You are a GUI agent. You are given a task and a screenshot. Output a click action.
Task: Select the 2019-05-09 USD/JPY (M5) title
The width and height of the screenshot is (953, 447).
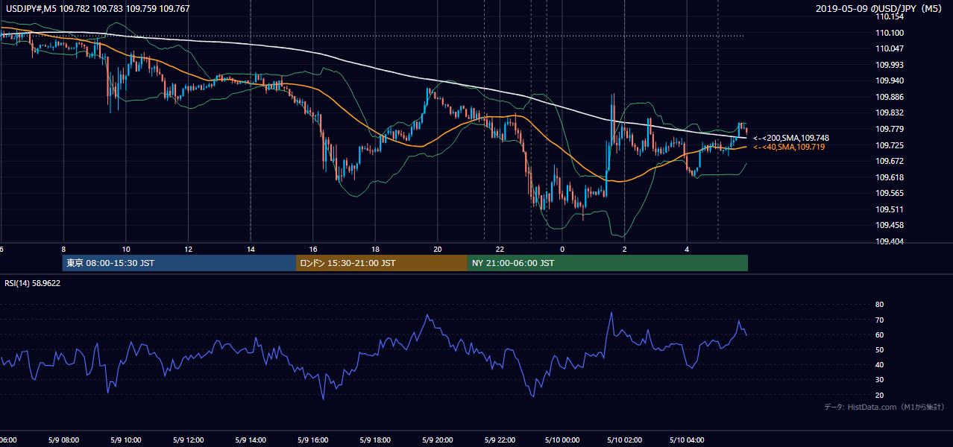(x=880, y=9)
